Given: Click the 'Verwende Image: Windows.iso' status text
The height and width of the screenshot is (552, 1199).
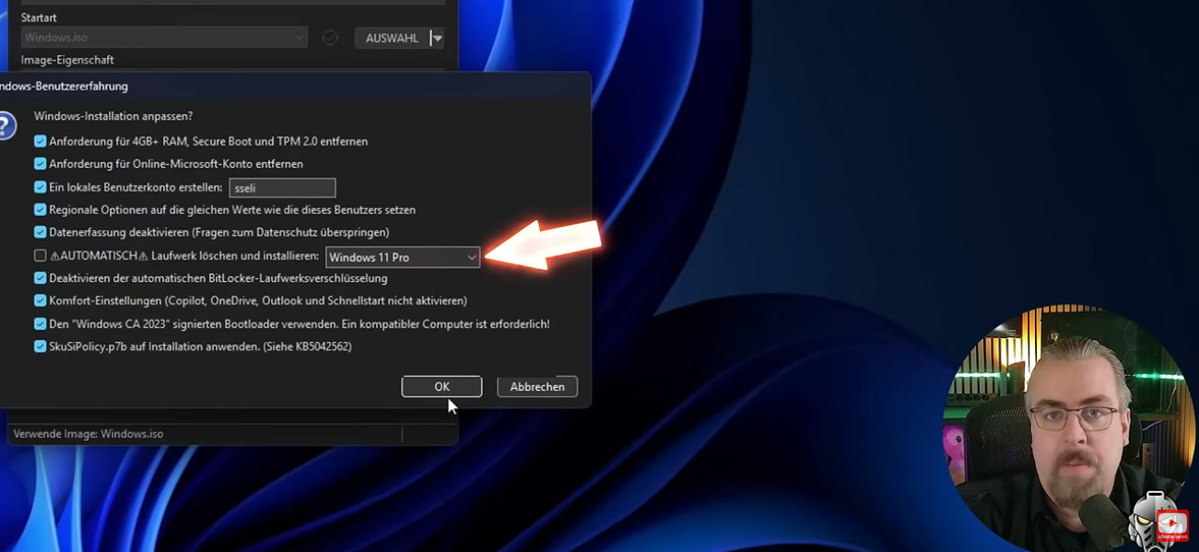Looking at the screenshot, I should 88,433.
